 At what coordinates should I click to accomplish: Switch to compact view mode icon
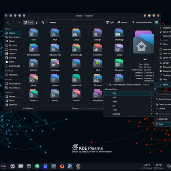tap(37, 22)
